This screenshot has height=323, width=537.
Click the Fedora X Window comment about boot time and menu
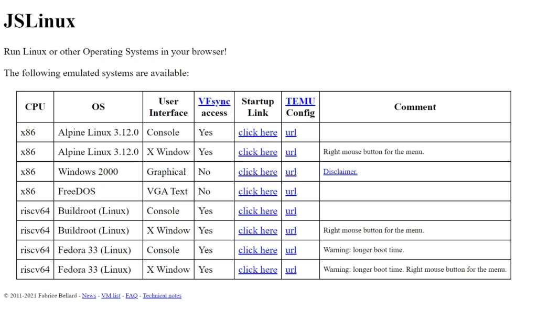415,269
